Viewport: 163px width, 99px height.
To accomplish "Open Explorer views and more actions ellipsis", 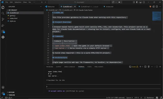I will click(41, 7).
